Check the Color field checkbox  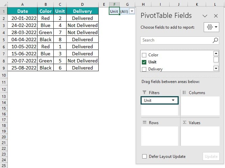click(144, 55)
